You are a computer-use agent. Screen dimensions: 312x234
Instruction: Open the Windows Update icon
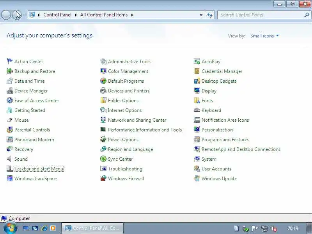pos(197,178)
